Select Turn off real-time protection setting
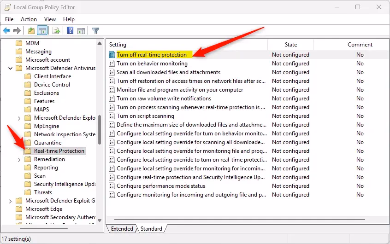 [151, 55]
